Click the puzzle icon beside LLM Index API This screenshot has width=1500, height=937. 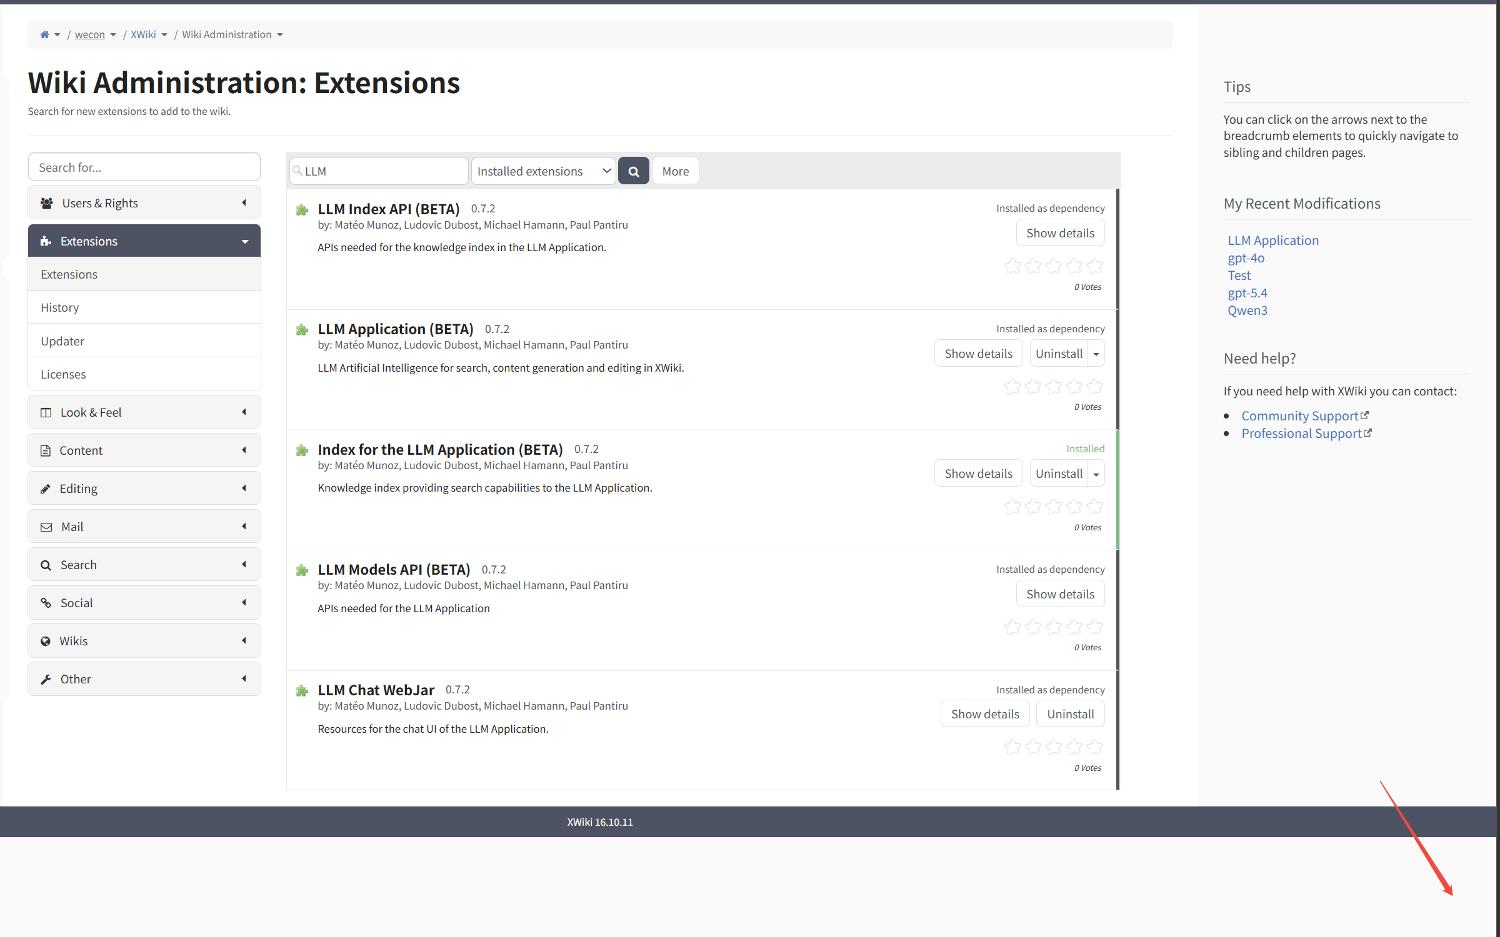302,210
